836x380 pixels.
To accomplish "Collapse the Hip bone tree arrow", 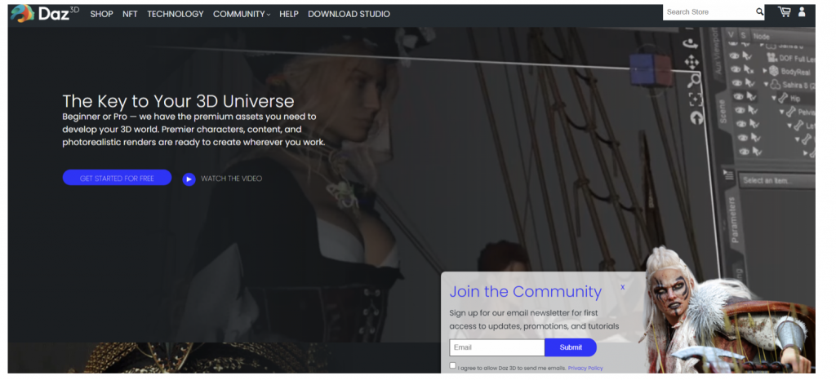I will pyautogui.click(x=774, y=98).
